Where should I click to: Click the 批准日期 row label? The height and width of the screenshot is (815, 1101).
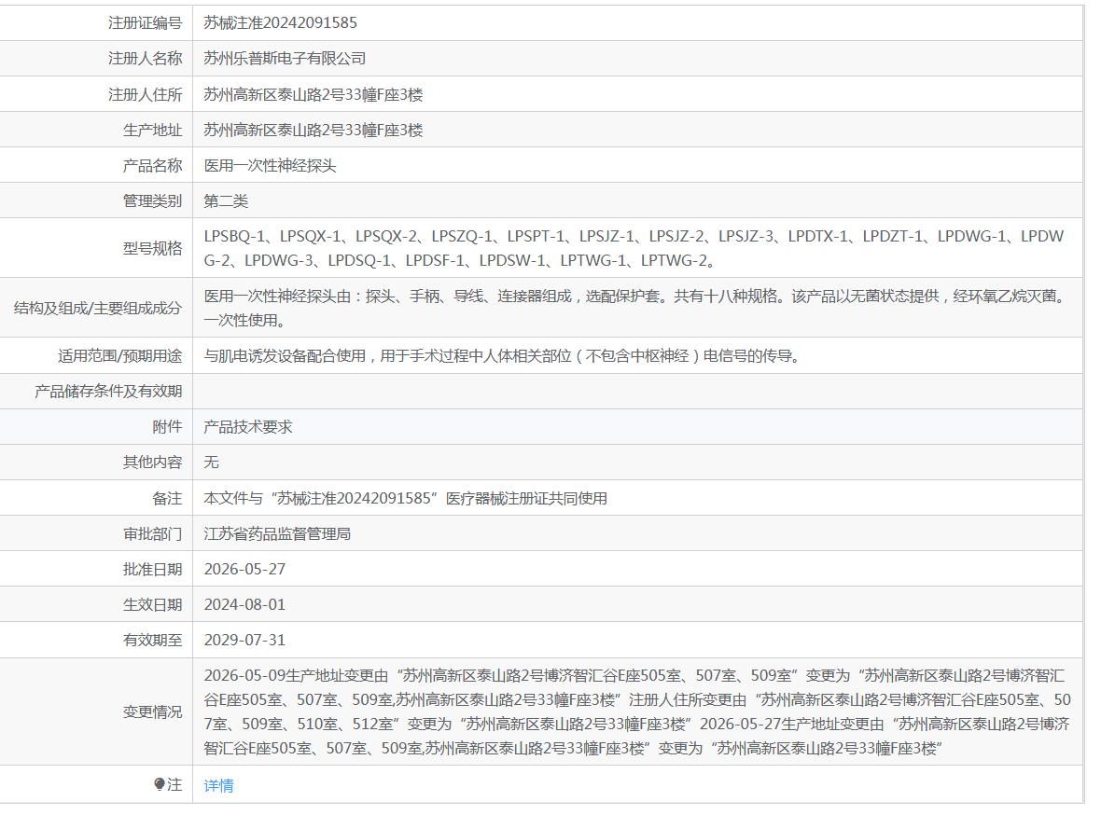152,570
